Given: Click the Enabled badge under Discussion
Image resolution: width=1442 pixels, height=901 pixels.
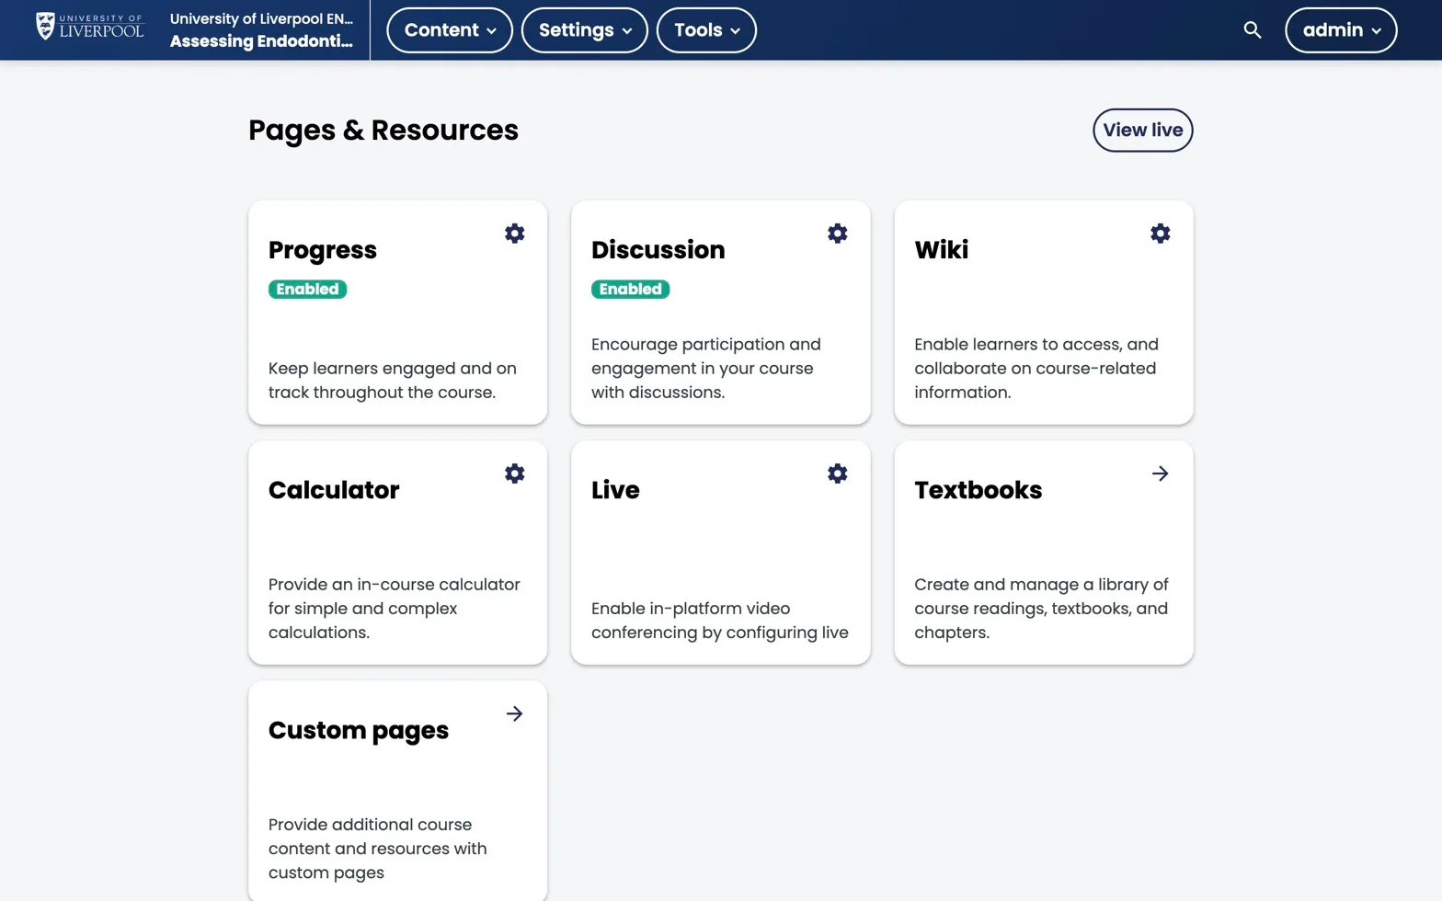Looking at the screenshot, I should click(631, 289).
